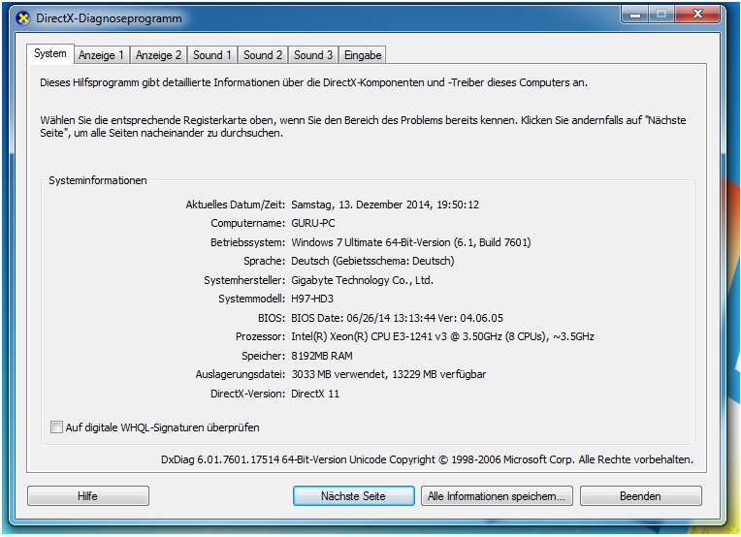Click the DirectX icon in the title bar

coord(22,18)
